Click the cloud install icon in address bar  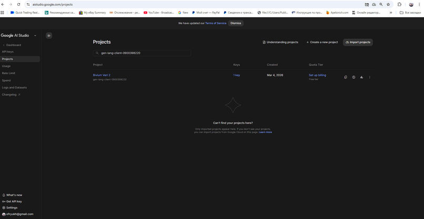coord(373,4)
